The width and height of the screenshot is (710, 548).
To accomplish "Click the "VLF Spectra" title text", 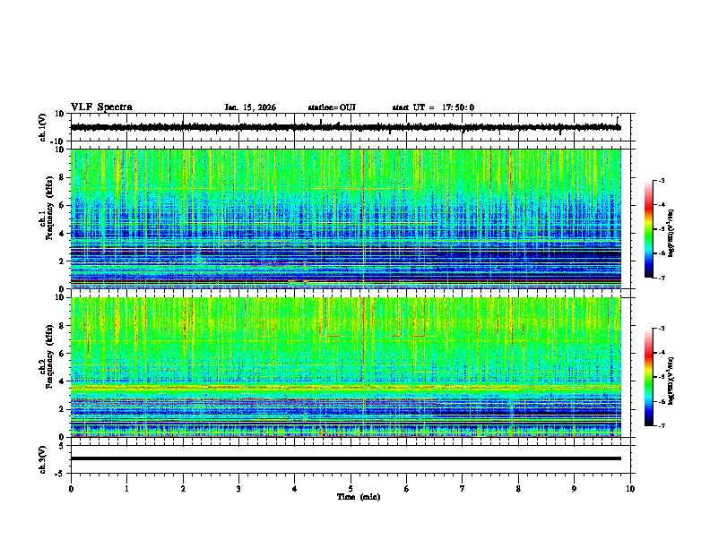I will [101, 107].
